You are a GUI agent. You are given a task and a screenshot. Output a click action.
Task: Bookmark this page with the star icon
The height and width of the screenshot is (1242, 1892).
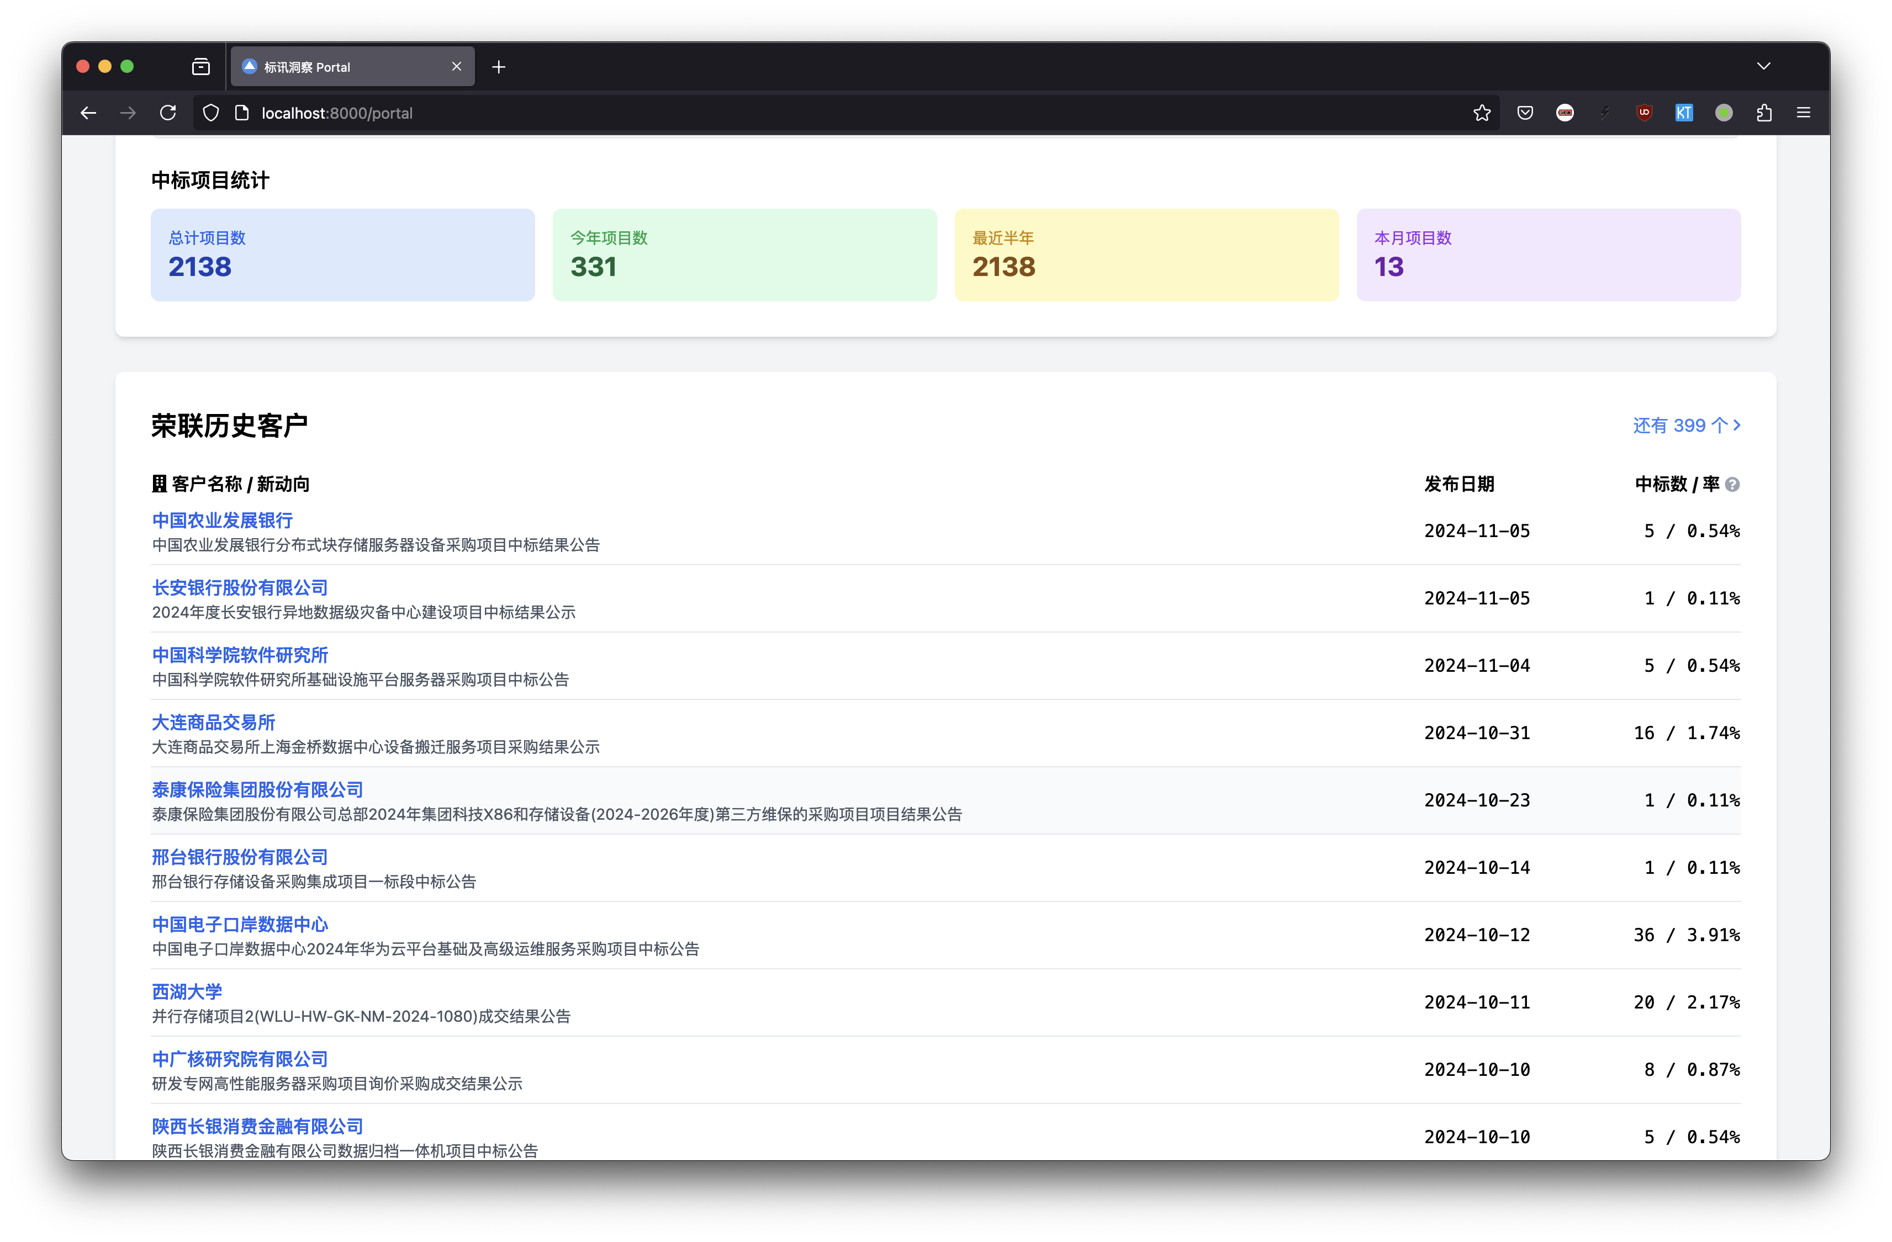(x=1481, y=113)
